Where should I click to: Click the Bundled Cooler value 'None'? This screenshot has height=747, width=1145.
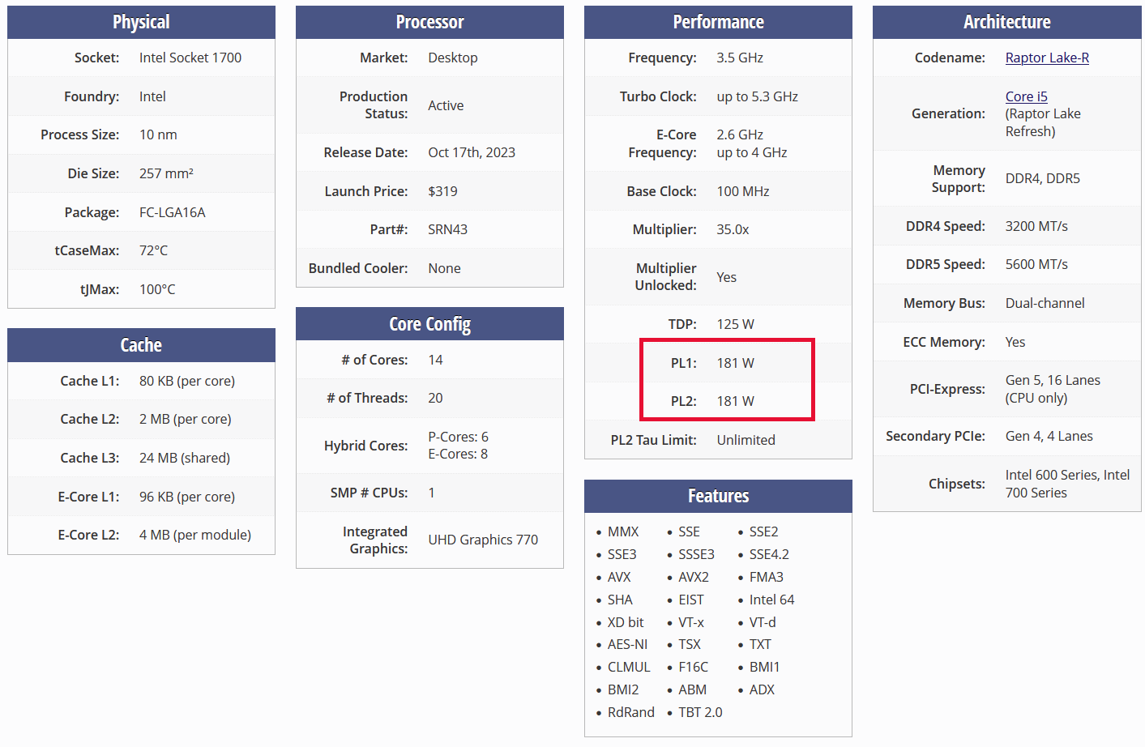point(444,268)
